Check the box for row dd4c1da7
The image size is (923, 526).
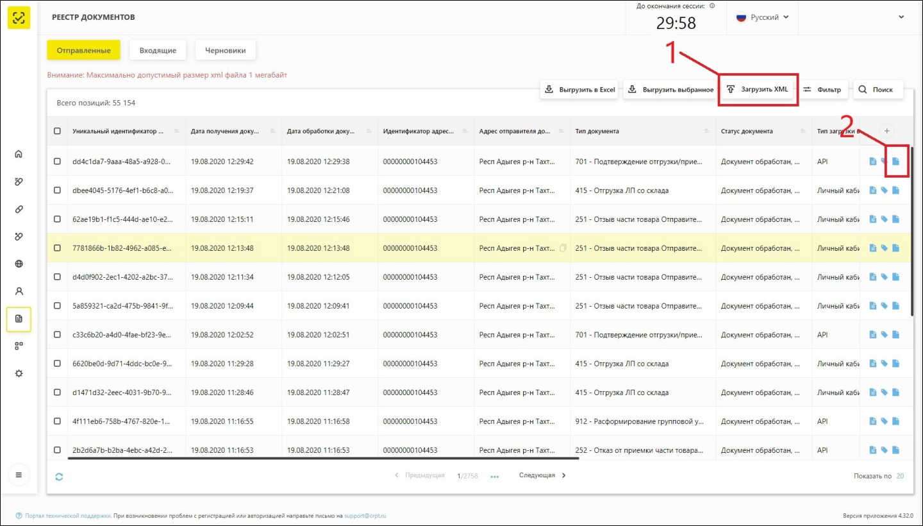(x=57, y=161)
